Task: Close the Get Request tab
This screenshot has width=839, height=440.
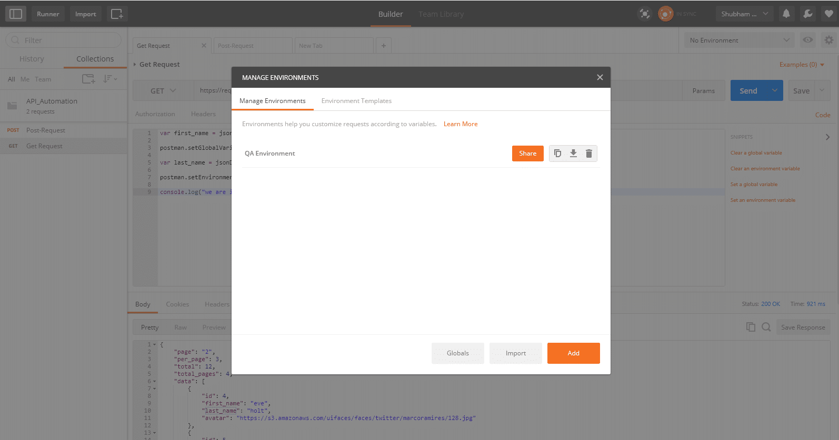Action: pos(204,46)
